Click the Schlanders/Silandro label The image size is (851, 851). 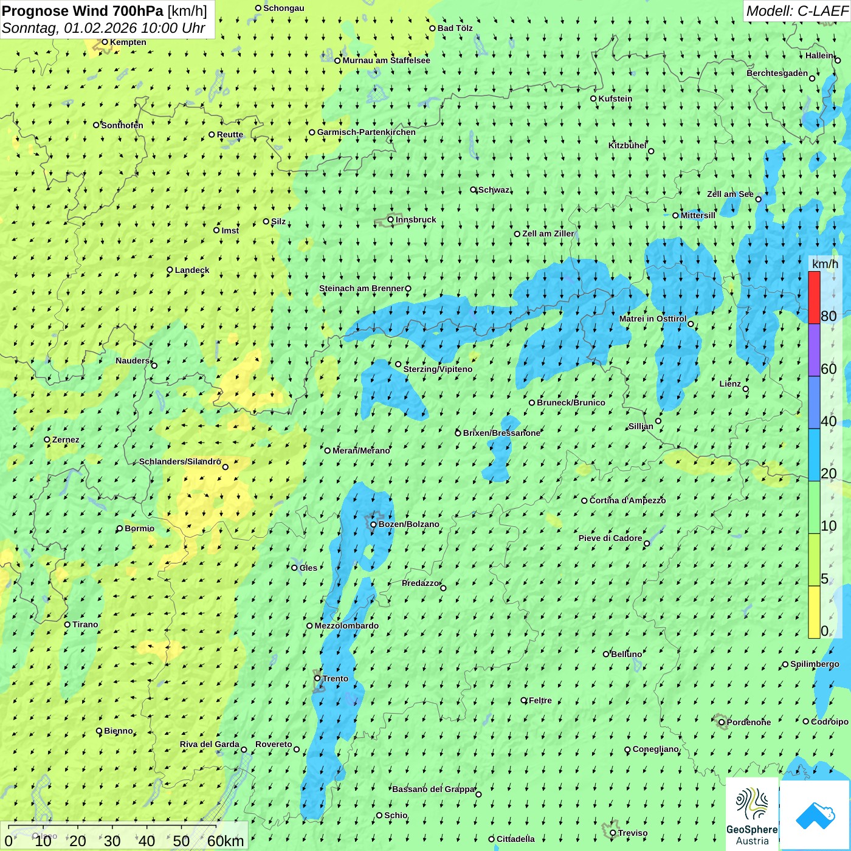click(180, 461)
